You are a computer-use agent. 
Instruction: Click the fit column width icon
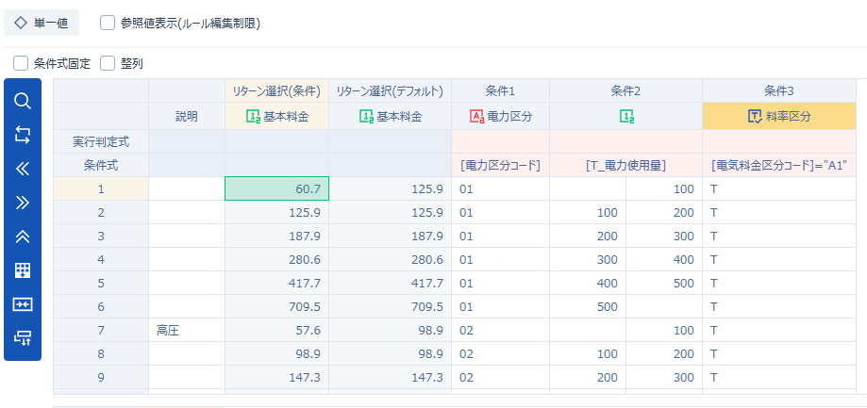tap(23, 303)
